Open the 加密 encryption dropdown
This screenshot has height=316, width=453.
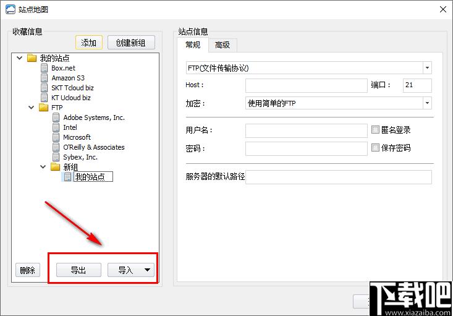pyautogui.click(x=427, y=103)
